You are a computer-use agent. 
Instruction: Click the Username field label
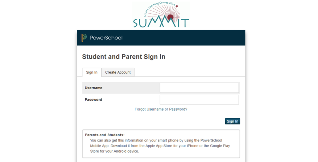click(94, 88)
